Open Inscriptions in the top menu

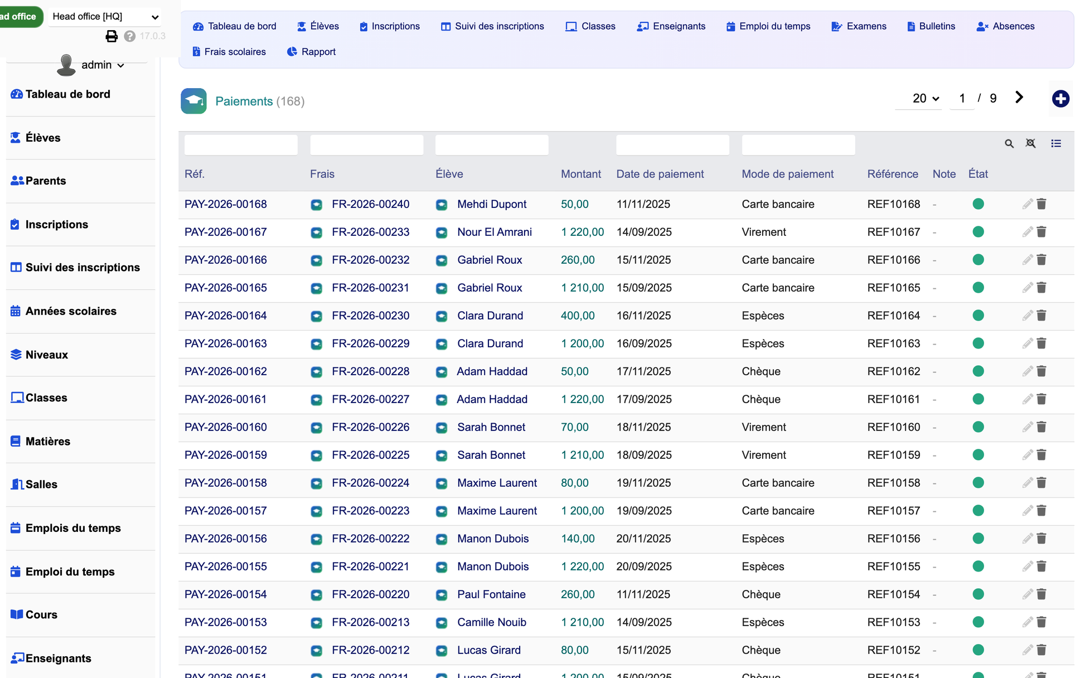pos(390,26)
